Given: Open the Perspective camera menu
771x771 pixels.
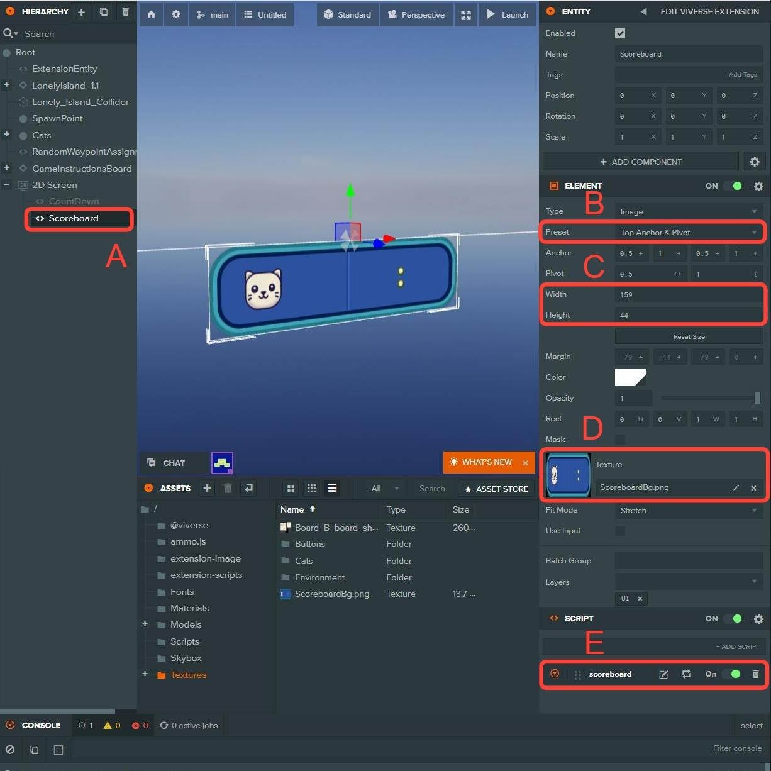Looking at the screenshot, I should point(416,14).
